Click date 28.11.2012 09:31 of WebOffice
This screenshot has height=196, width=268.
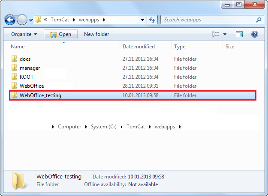point(140,86)
